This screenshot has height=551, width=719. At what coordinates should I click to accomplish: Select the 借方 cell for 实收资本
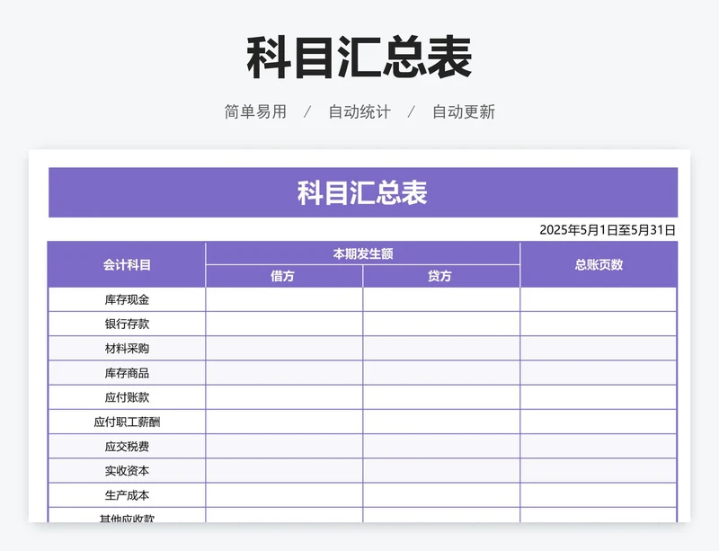(284, 471)
